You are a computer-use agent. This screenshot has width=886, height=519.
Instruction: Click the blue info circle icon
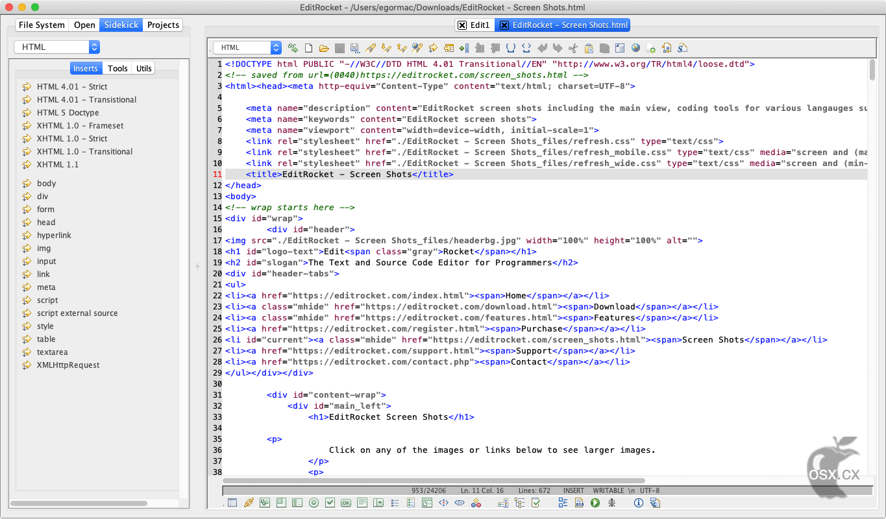coord(638,503)
